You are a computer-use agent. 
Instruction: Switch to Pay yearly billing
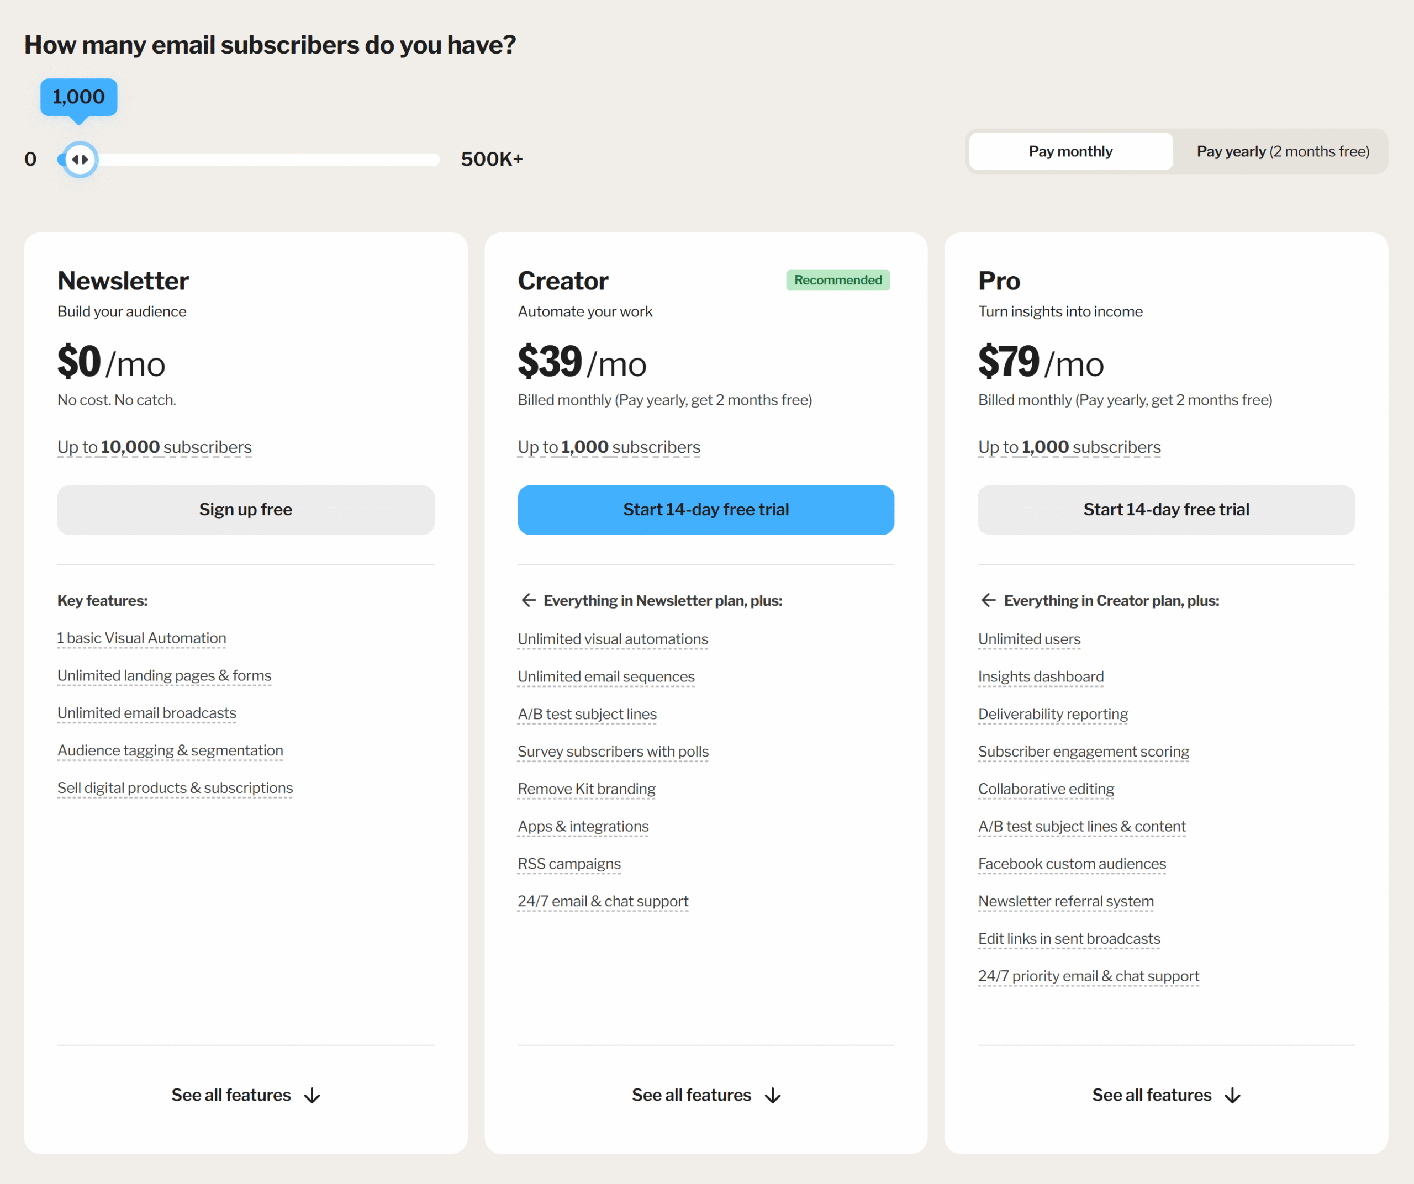point(1282,151)
